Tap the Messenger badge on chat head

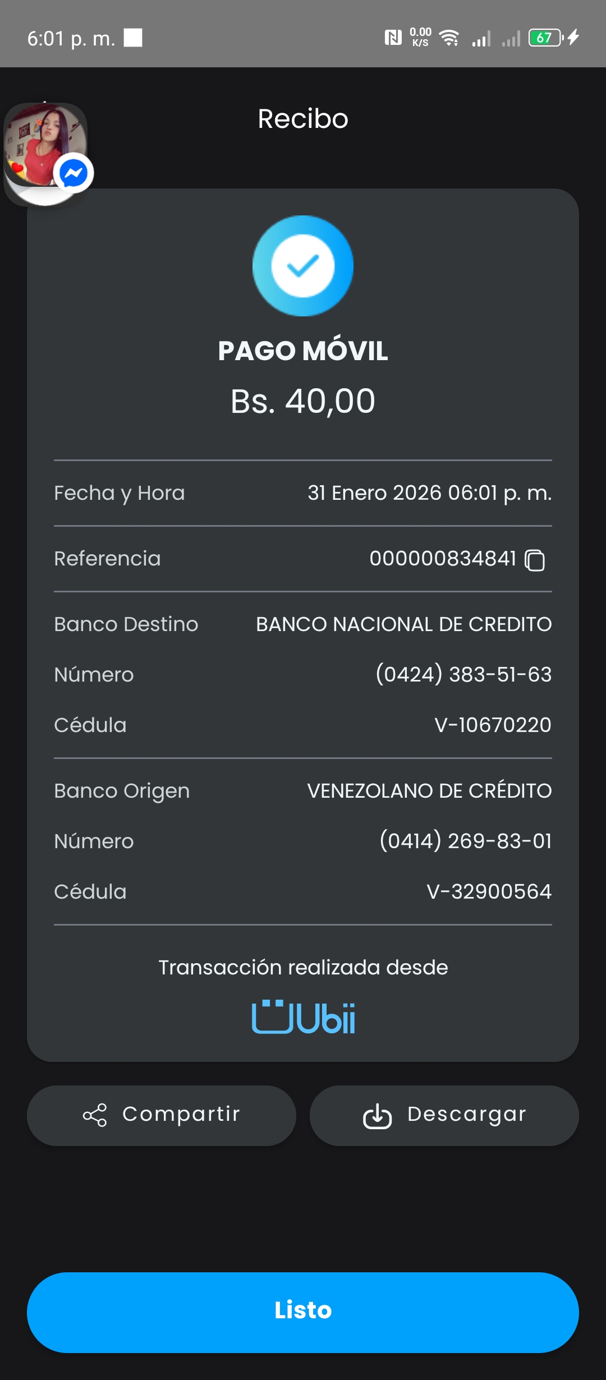pyautogui.click(x=74, y=173)
